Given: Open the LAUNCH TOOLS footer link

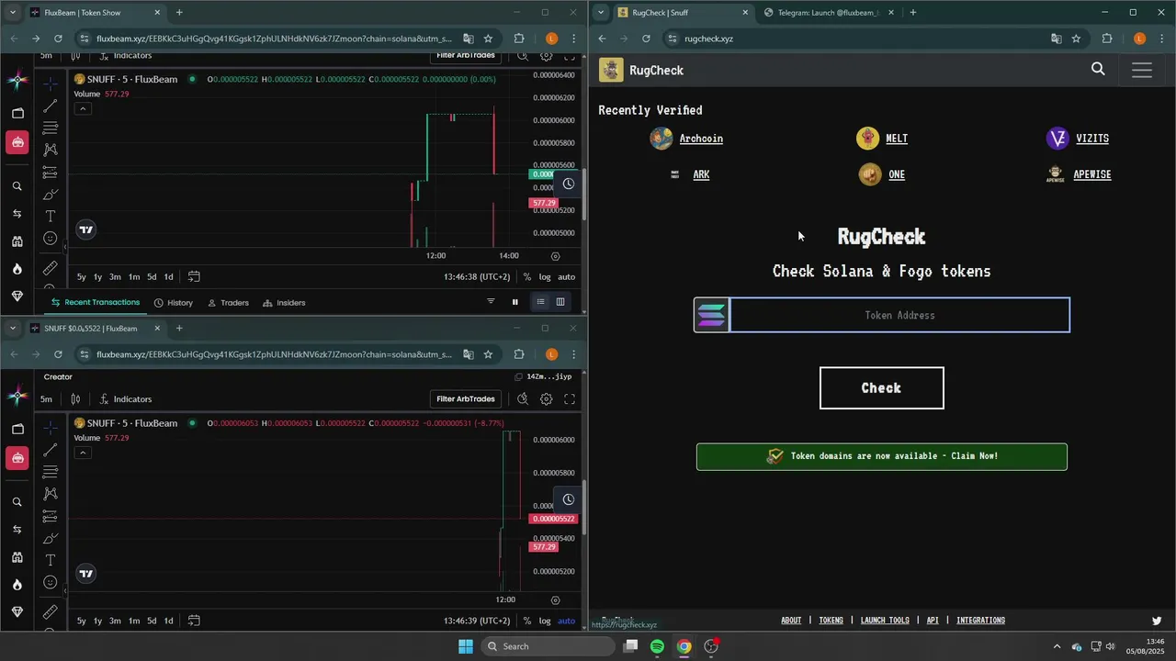Looking at the screenshot, I should [885, 621].
